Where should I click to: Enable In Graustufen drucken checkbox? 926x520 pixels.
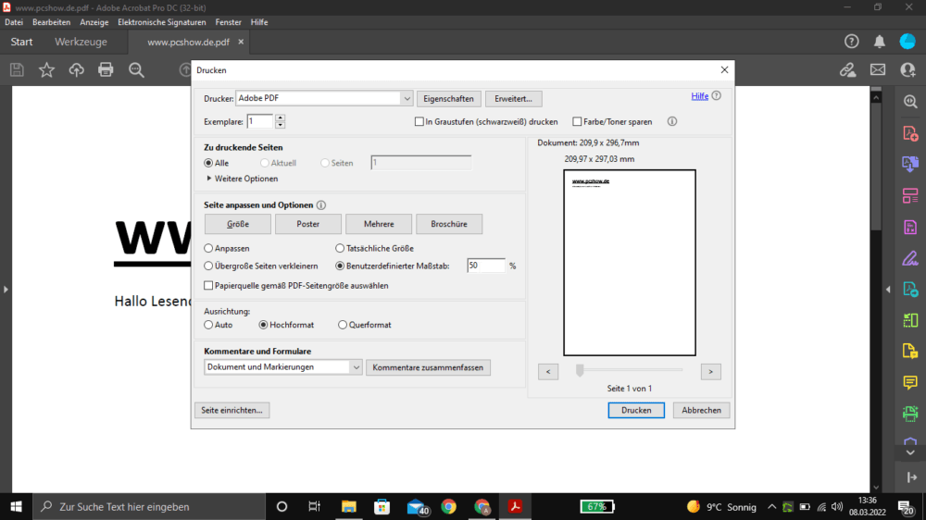[x=419, y=121]
